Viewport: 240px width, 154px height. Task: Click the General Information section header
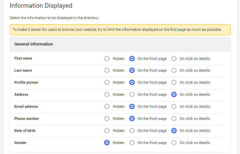point(33,44)
